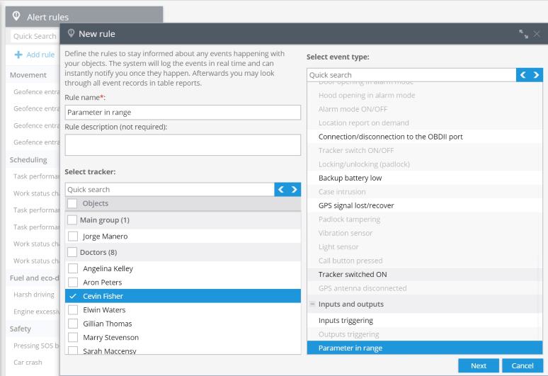Click the previous arrow in event type search
The height and width of the screenshot is (376, 548).
tap(523, 75)
